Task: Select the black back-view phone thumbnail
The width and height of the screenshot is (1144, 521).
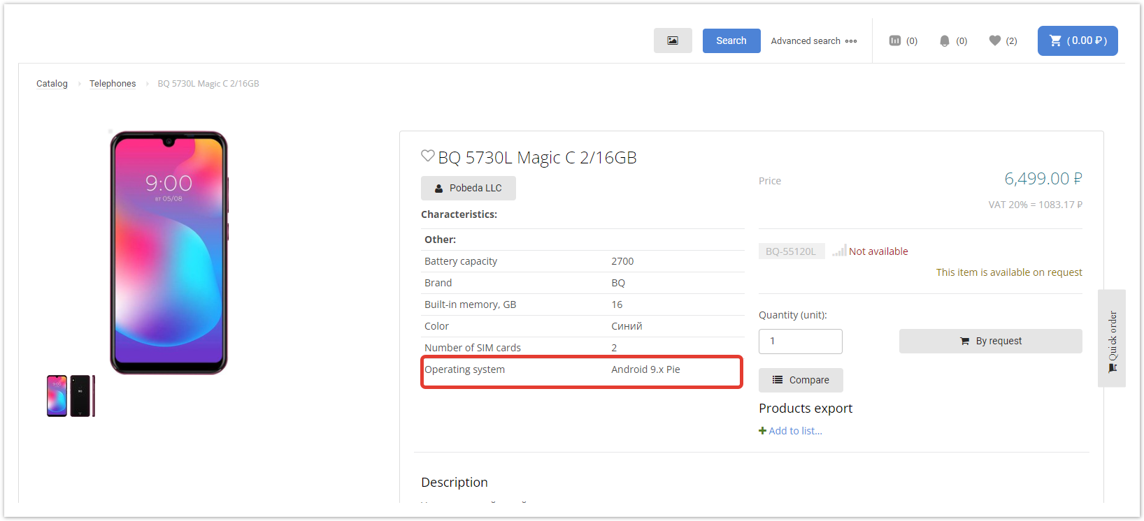Action: click(80, 396)
